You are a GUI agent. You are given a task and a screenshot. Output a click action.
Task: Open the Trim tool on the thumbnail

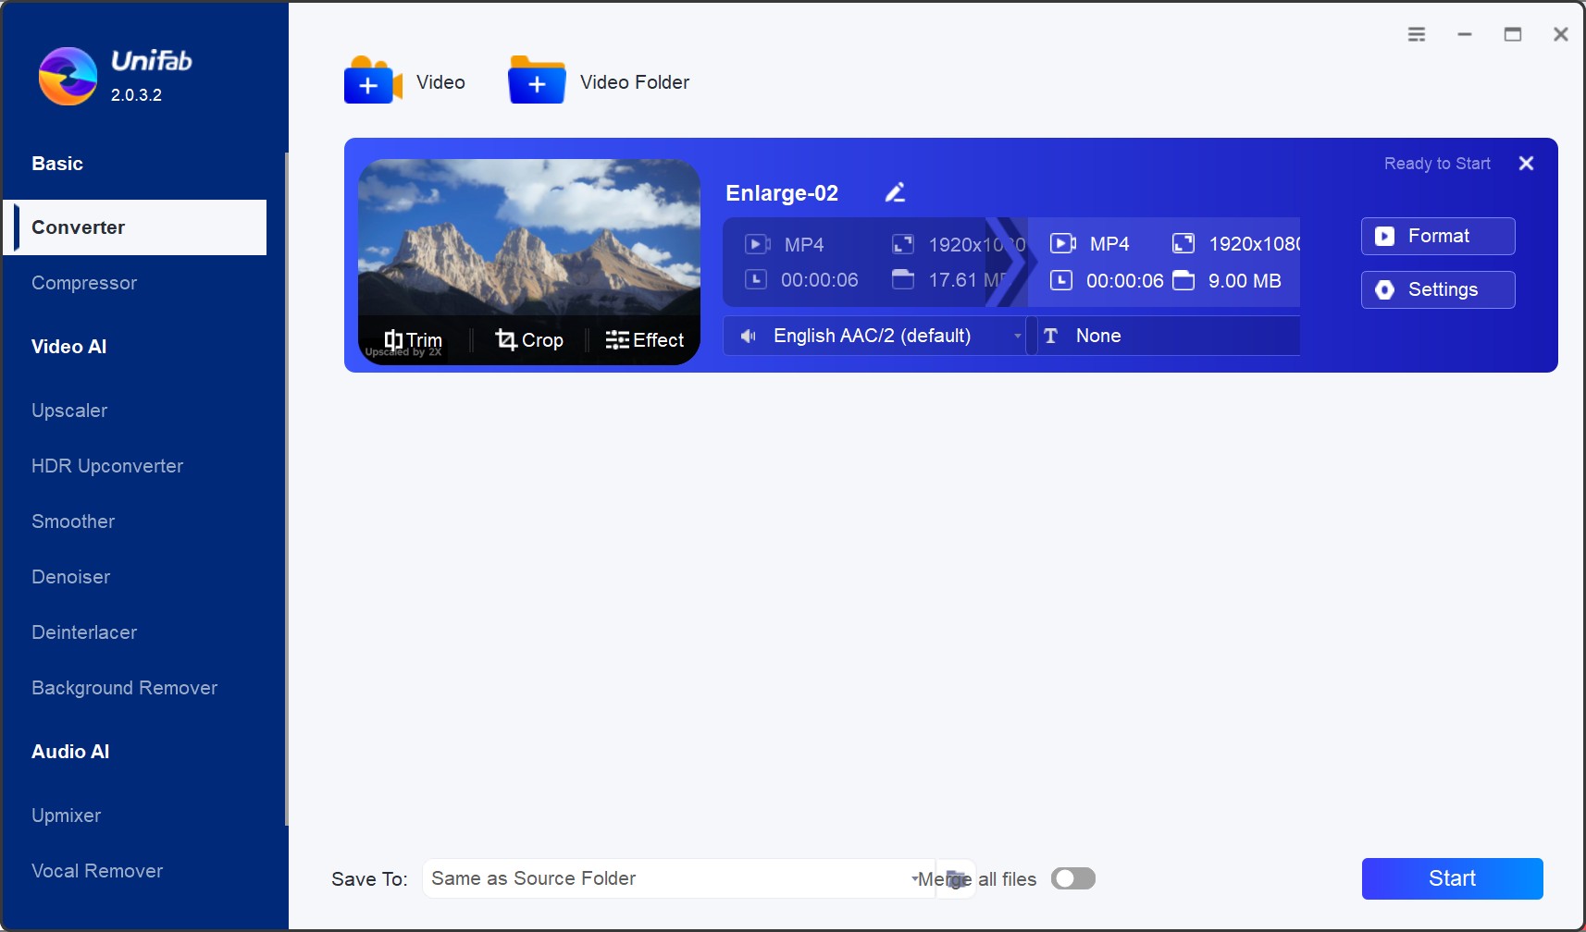(413, 340)
